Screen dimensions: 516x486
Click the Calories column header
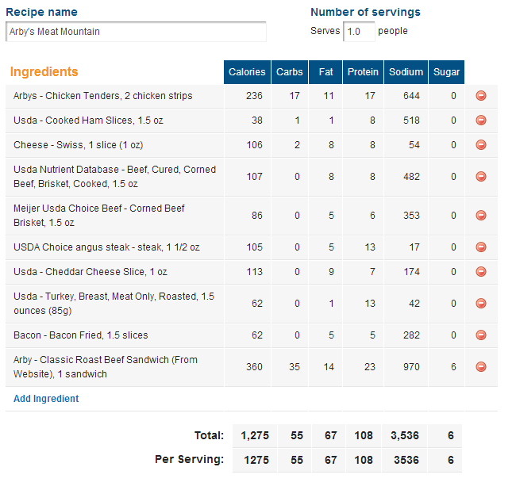(x=247, y=72)
